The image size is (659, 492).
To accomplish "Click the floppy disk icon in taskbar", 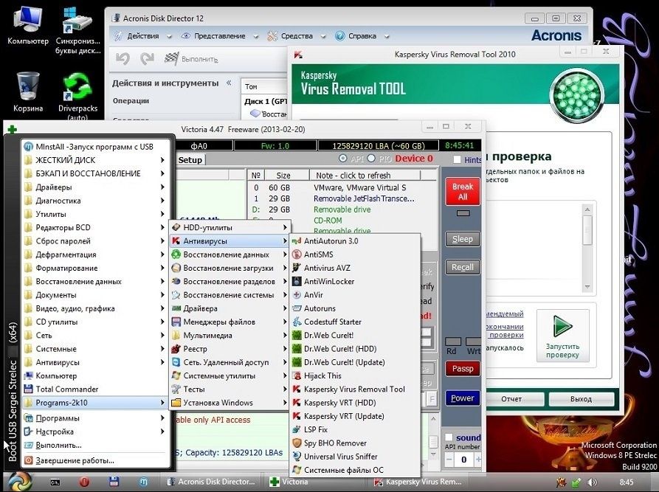I will [x=114, y=482].
